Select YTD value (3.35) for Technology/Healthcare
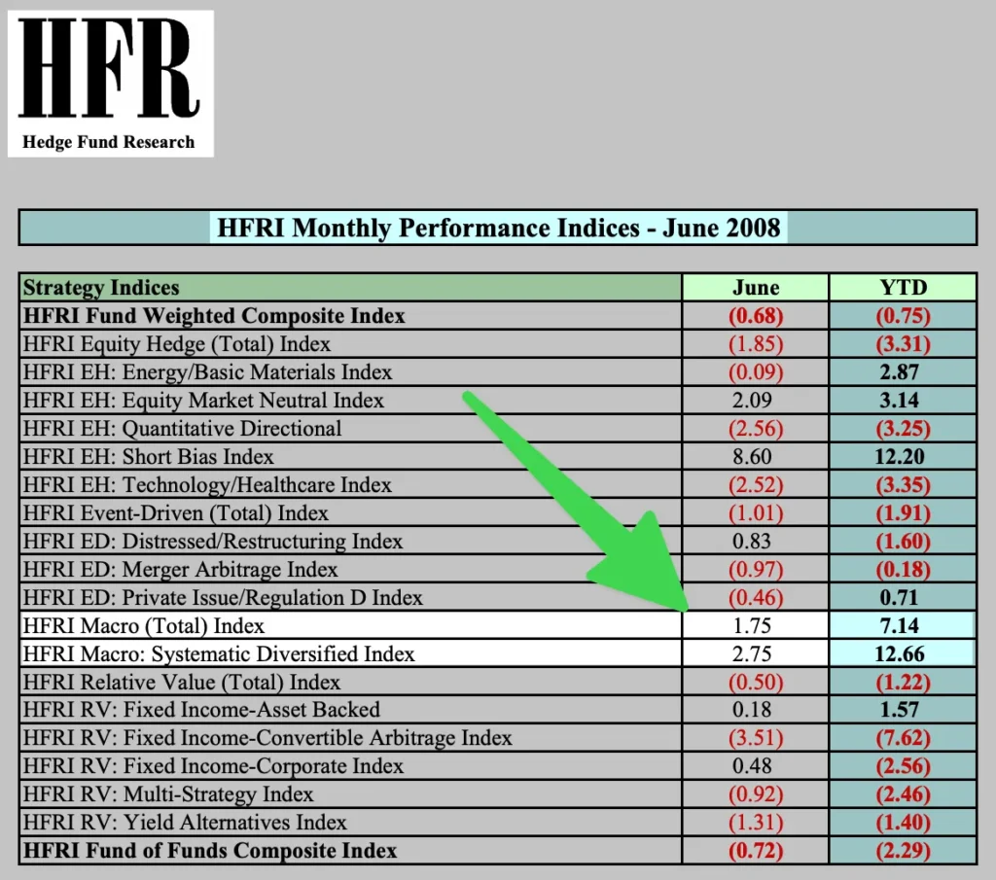The image size is (996, 880). click(904, 485)
